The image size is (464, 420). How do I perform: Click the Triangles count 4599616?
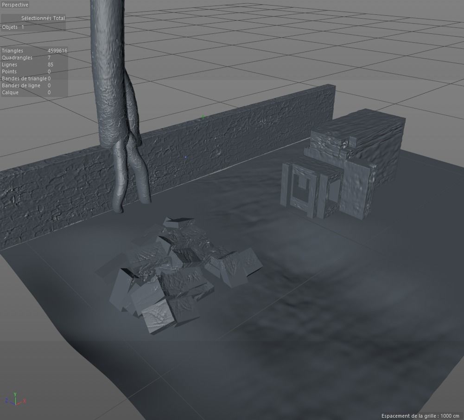click(57, 51)
